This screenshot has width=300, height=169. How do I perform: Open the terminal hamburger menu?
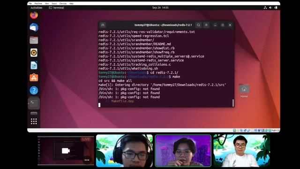(206, 25)
